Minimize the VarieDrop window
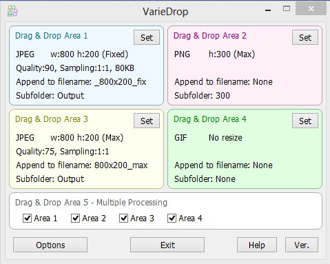The height and width of the screenshot is (264, 330). click(x=268, y=10)
